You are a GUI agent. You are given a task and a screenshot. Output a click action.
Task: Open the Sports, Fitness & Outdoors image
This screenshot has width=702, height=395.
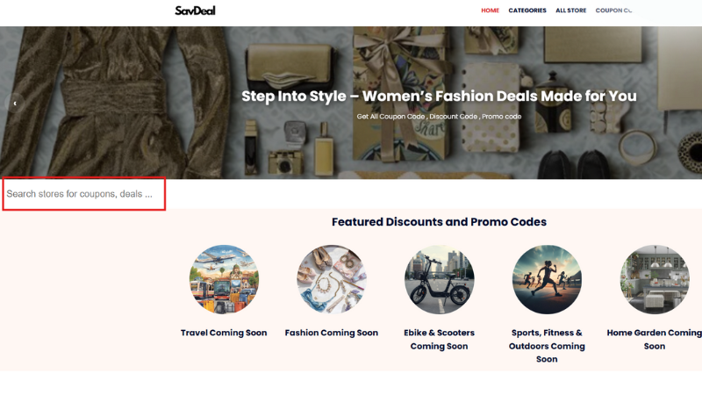tap(547, 279)
